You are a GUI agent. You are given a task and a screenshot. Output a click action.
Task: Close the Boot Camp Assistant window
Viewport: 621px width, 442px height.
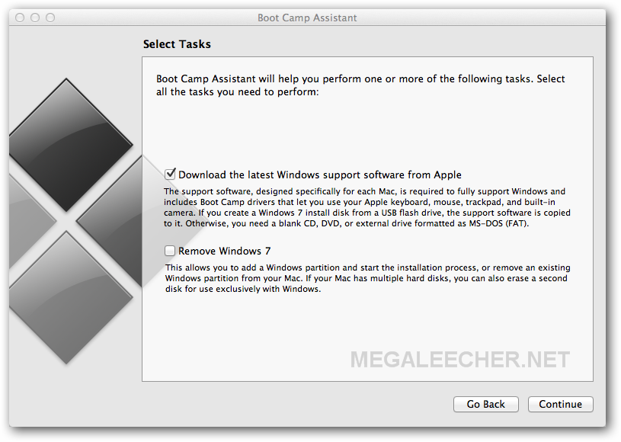click(20, 18)
